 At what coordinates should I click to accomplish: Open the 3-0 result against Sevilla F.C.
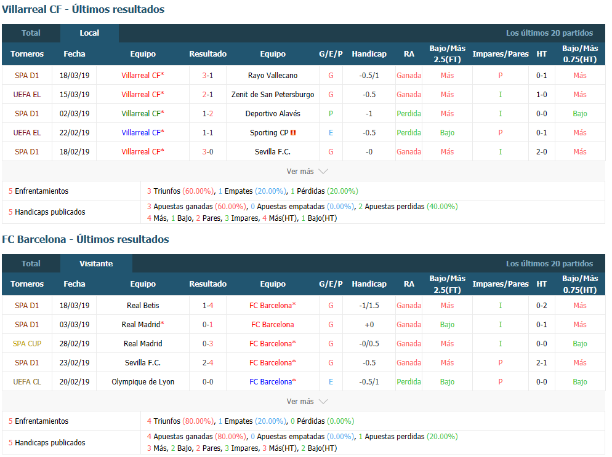[207, 152]
